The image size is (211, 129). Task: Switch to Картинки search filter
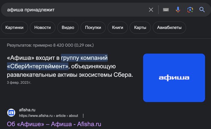pyautogui.click(x=14, y=28)
